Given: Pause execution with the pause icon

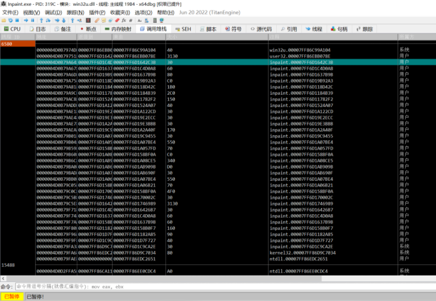Looking at the screenshot, I should pyautogui.click(x=32, y=20).
